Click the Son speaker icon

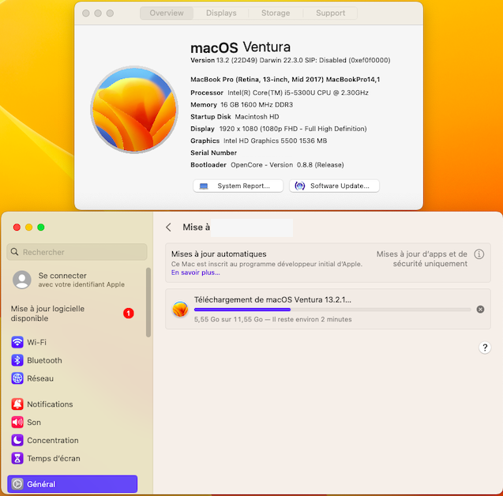pyautogui.click(x=17, y=422)
